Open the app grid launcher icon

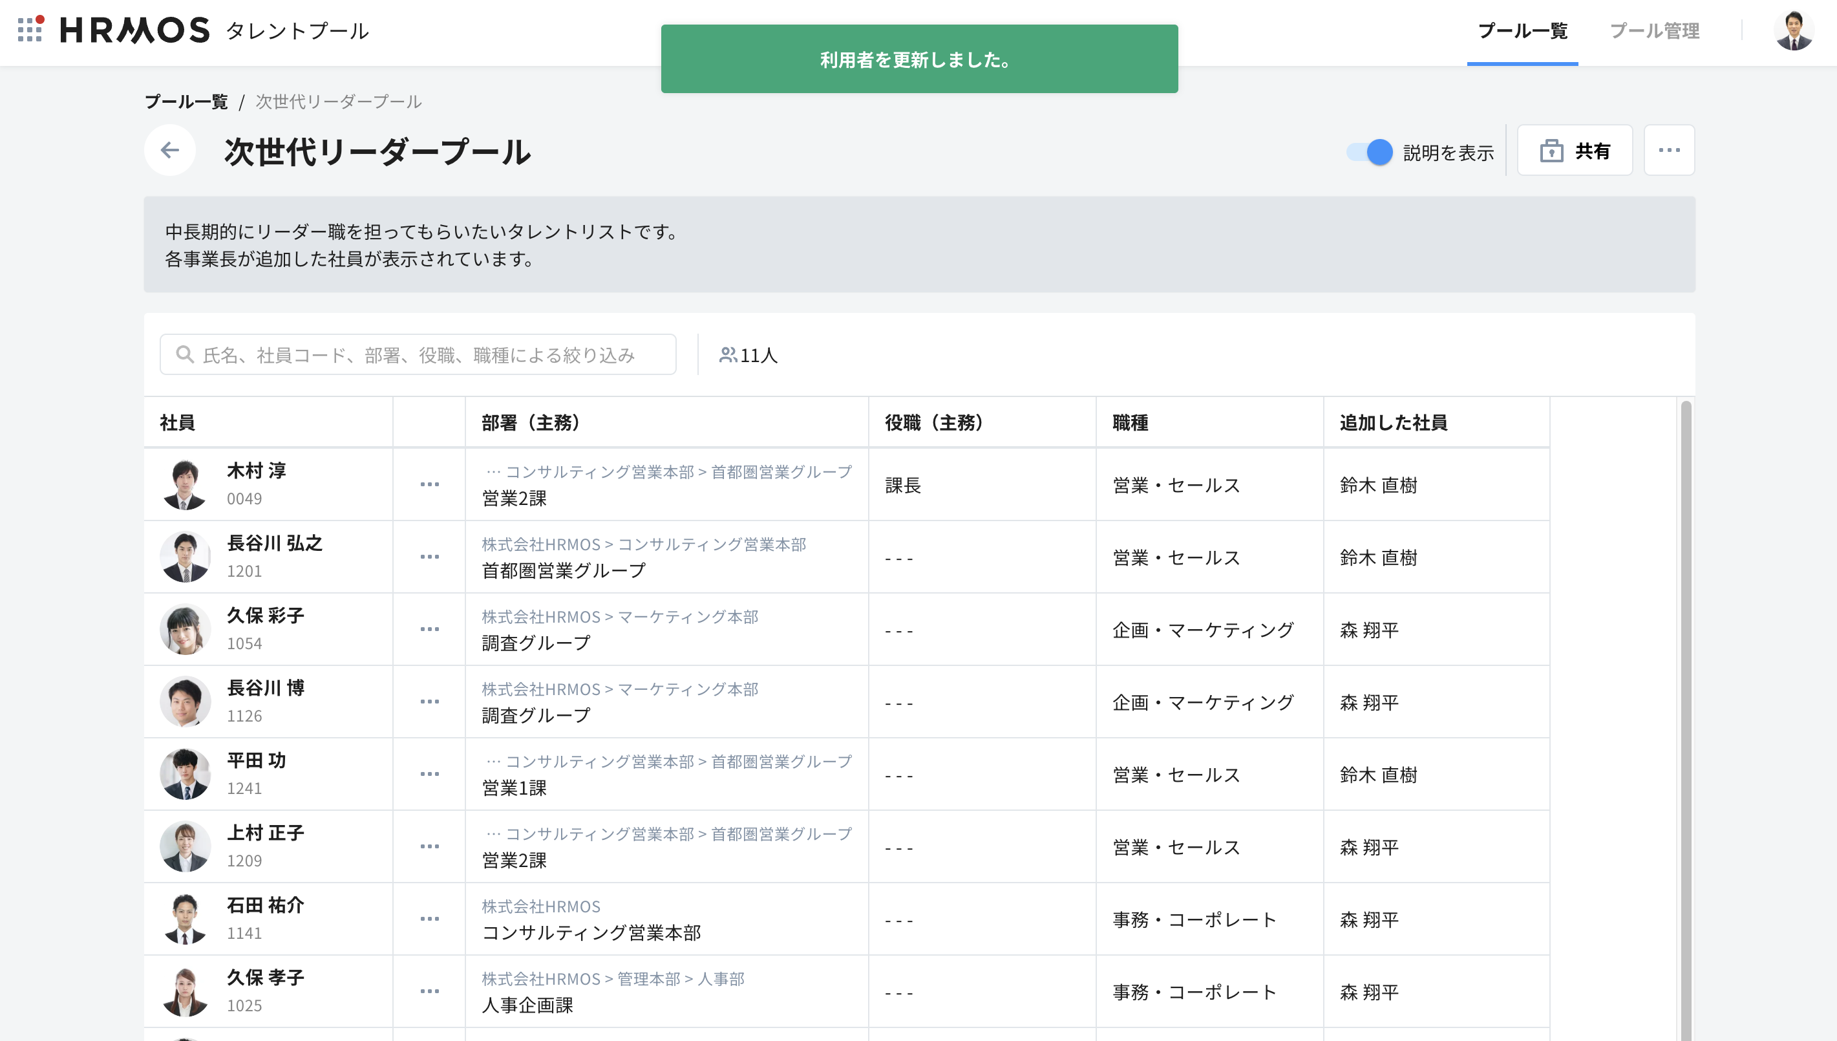(30, 29)
